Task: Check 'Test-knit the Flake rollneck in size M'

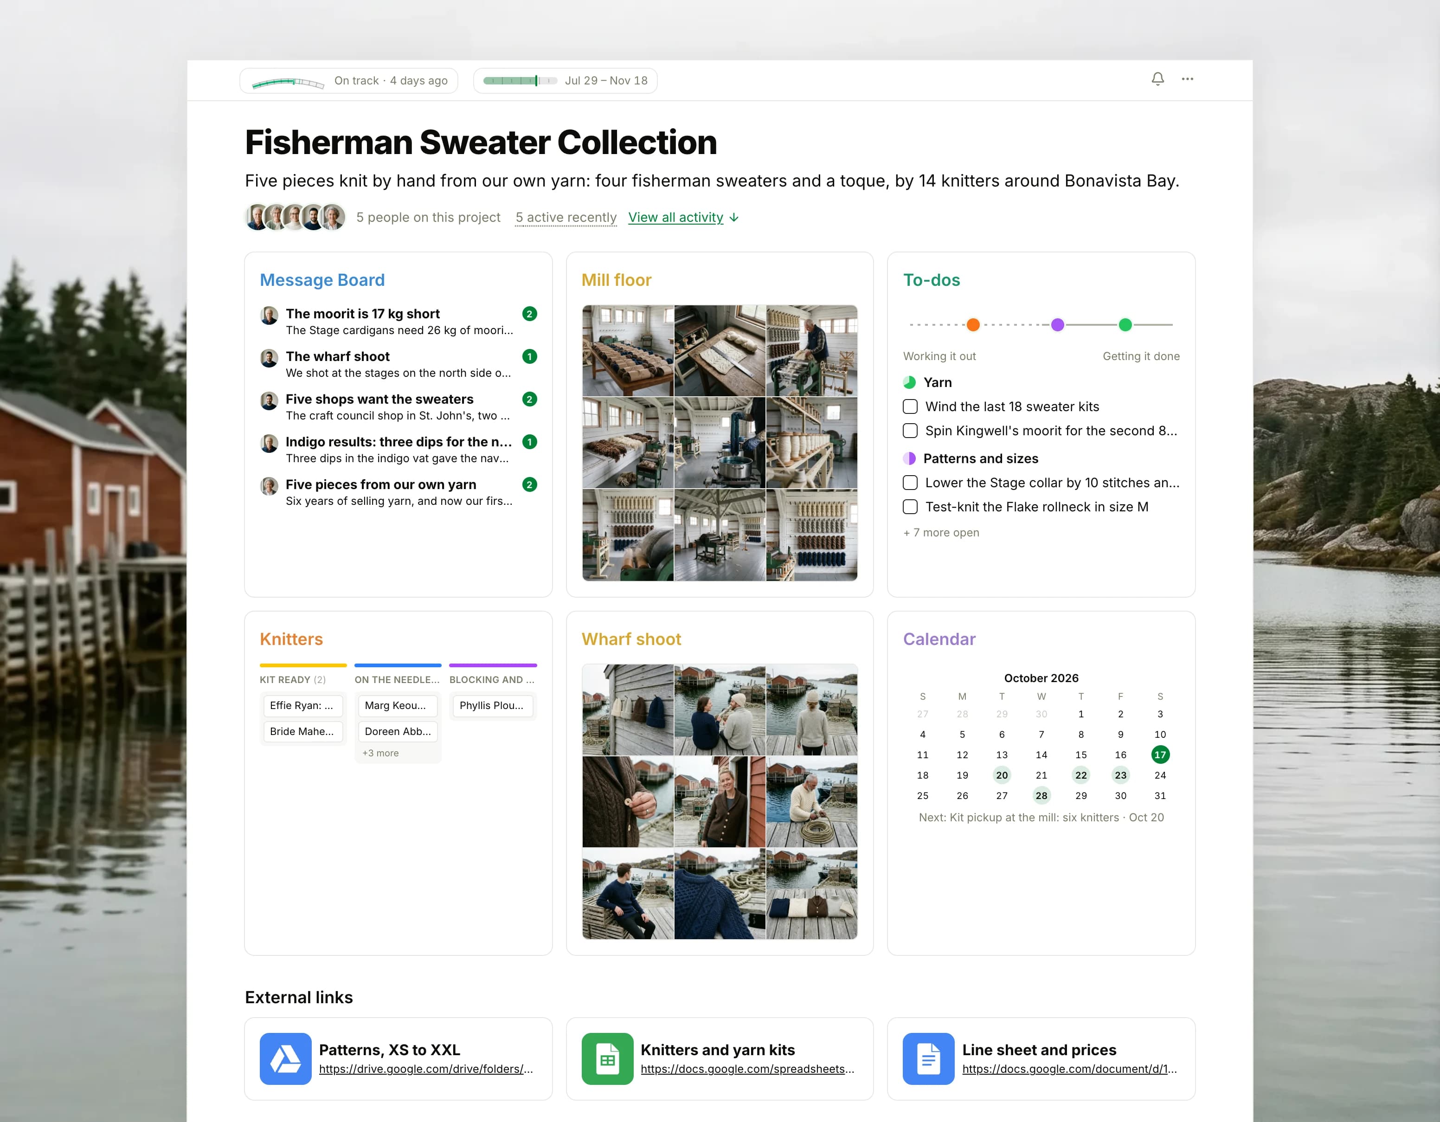Action: pos(910,507)
